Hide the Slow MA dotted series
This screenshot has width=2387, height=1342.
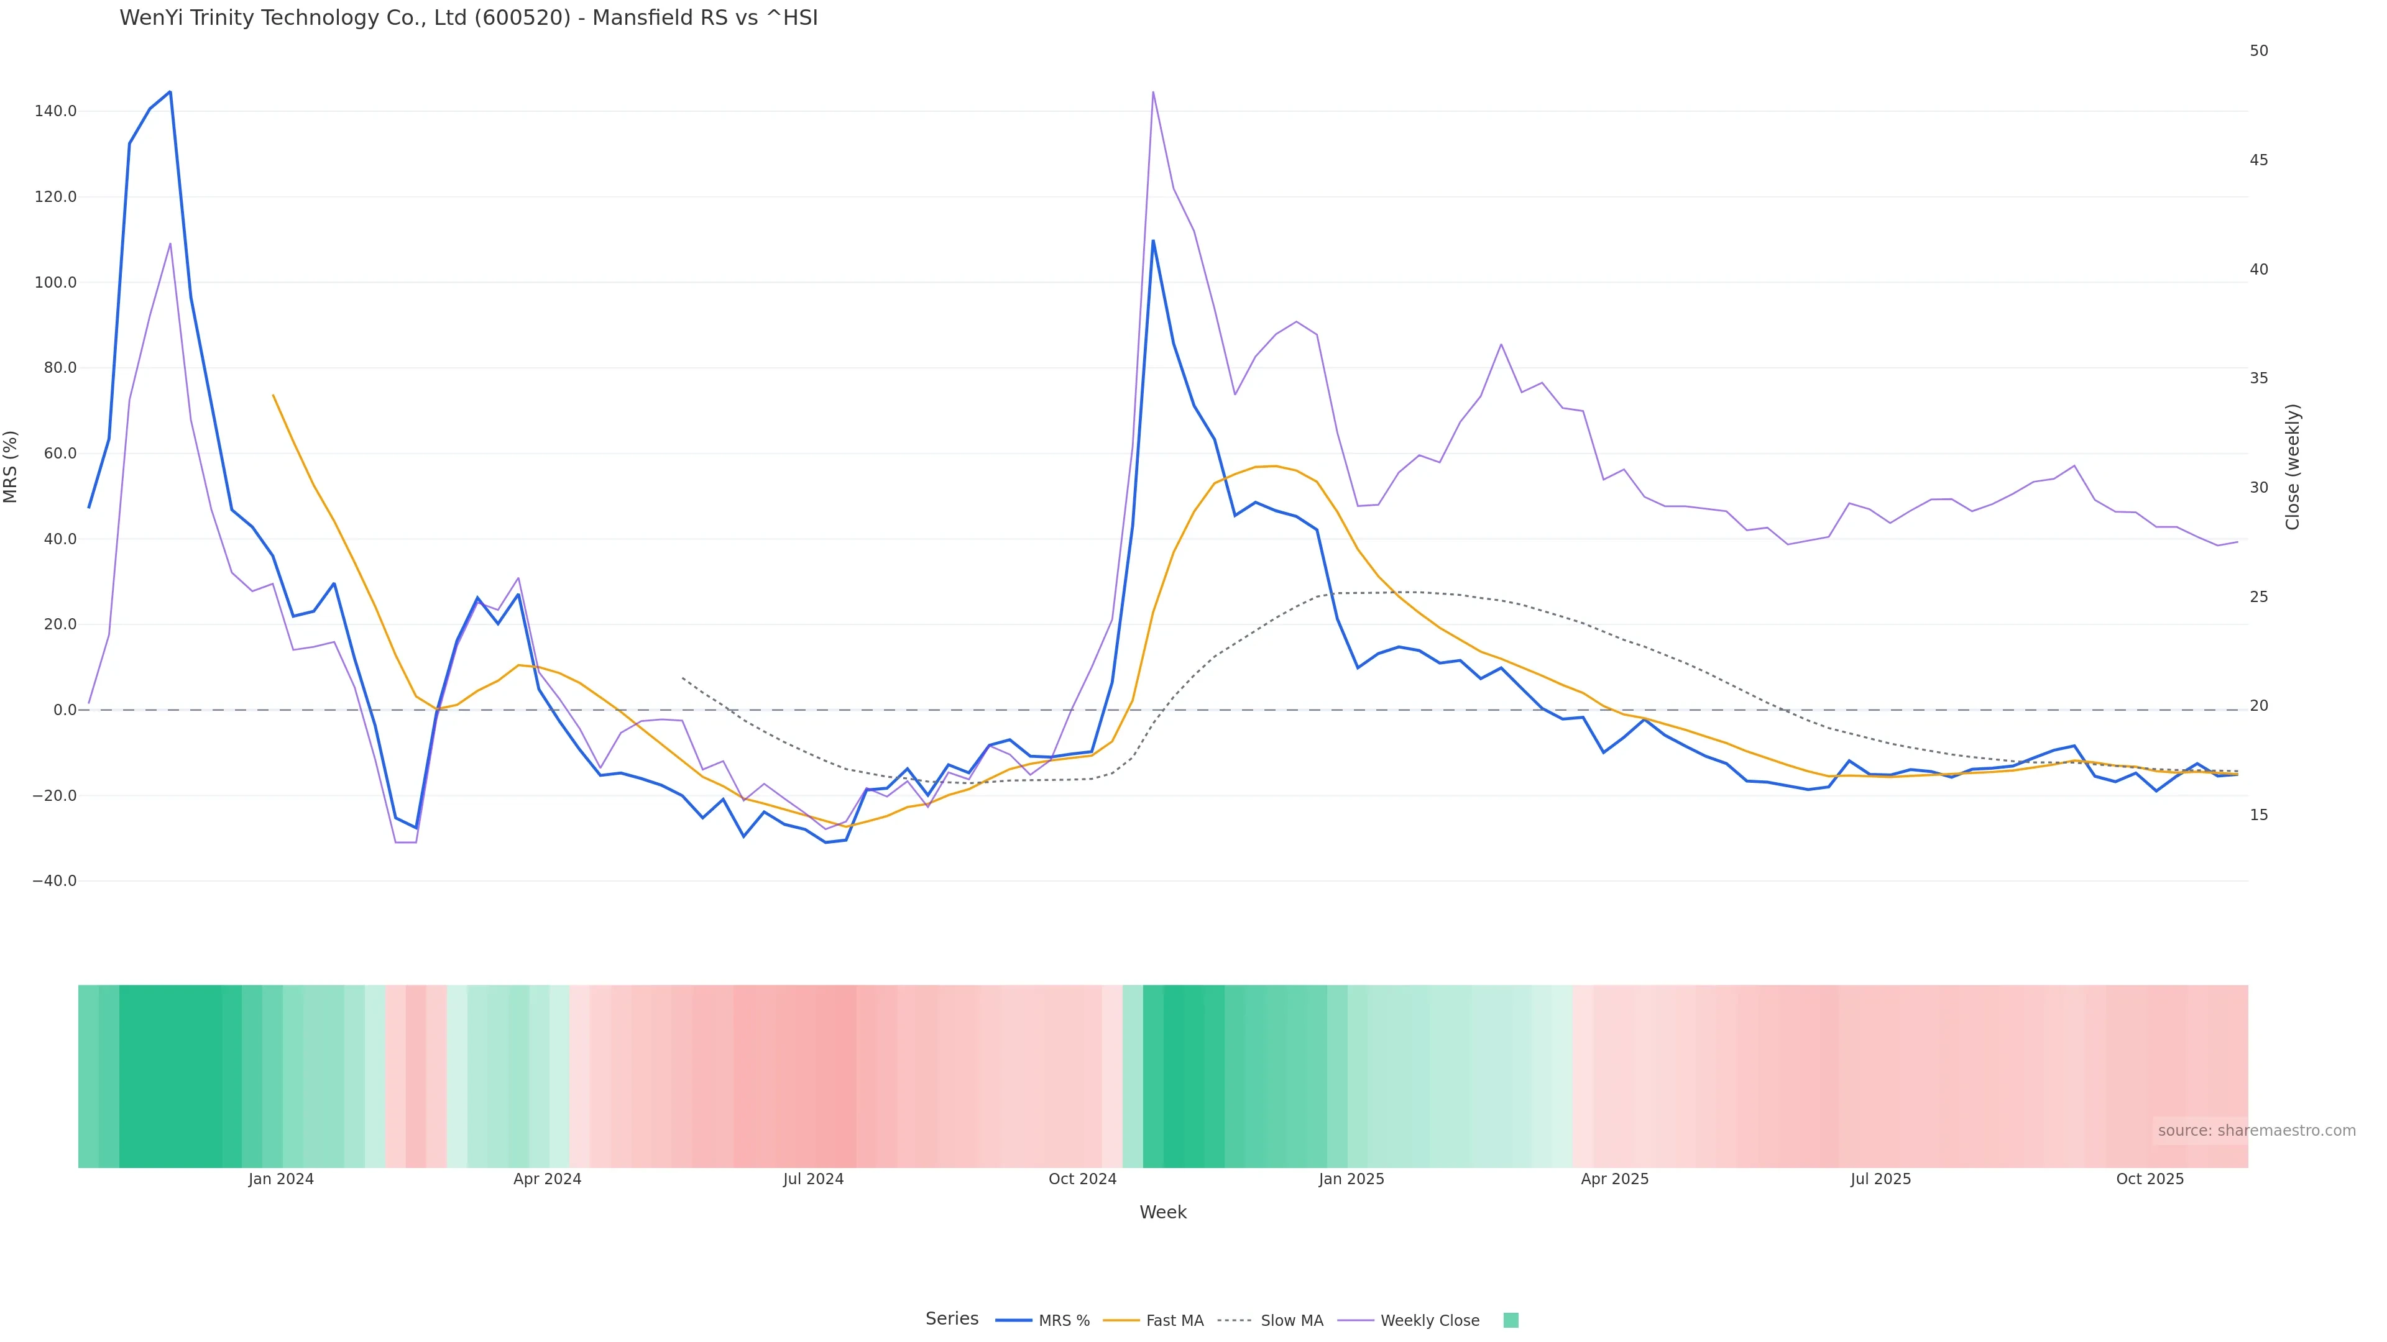click(x=1271, y=1321)
